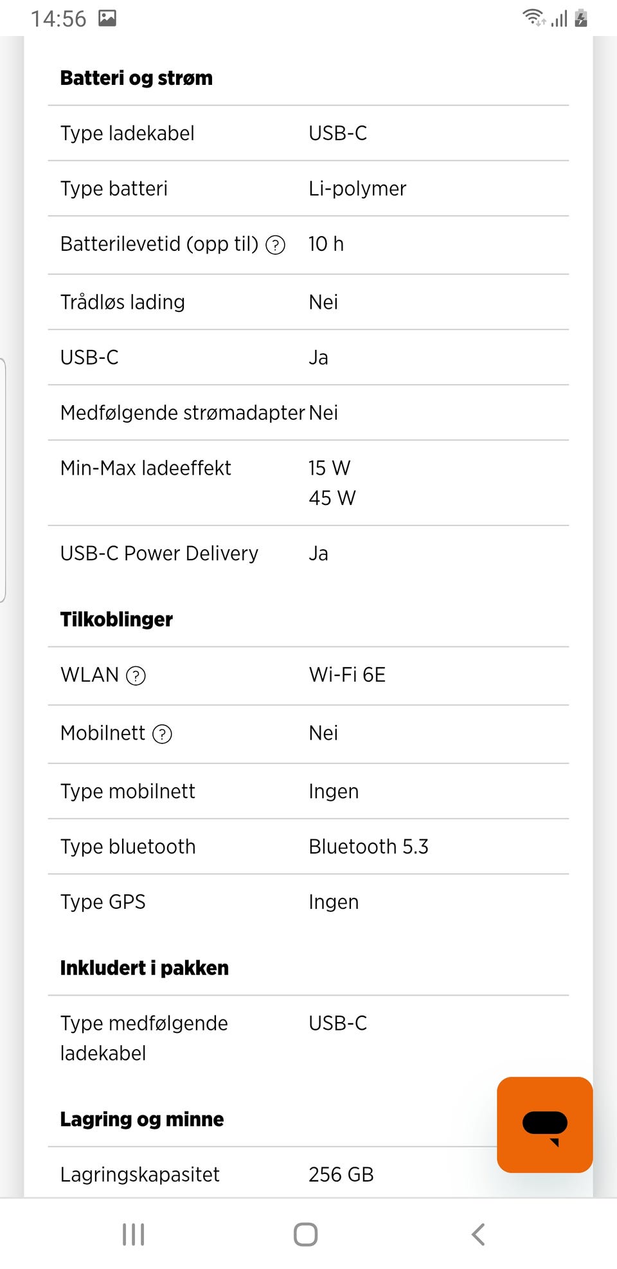Tap the Inkludert i pakken heading
The image size is (617, 1269).
[145, 968]
